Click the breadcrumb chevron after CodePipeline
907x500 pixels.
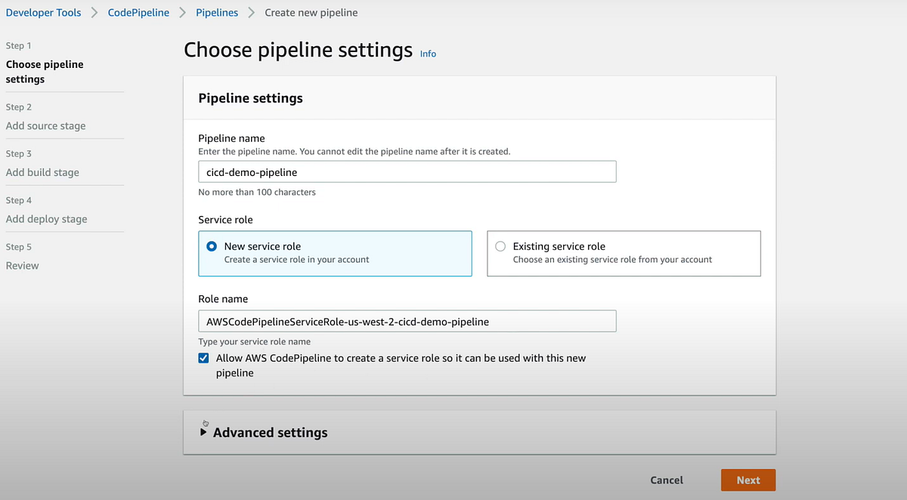182,13
